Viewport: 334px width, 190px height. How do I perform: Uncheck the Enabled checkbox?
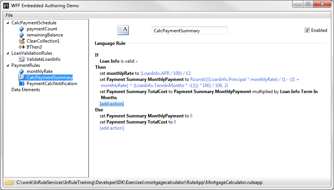tap(307, 30)
